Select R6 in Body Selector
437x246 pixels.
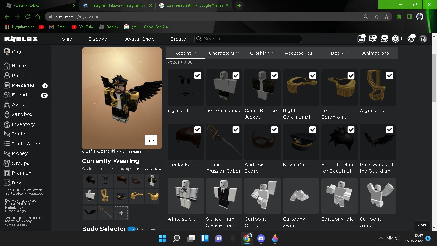(x=131, y=229)
